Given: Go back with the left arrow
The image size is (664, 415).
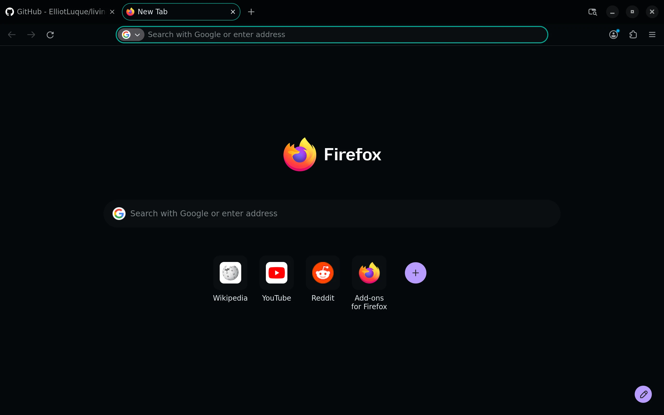Looking at the screenshot, I should point(12,34).
